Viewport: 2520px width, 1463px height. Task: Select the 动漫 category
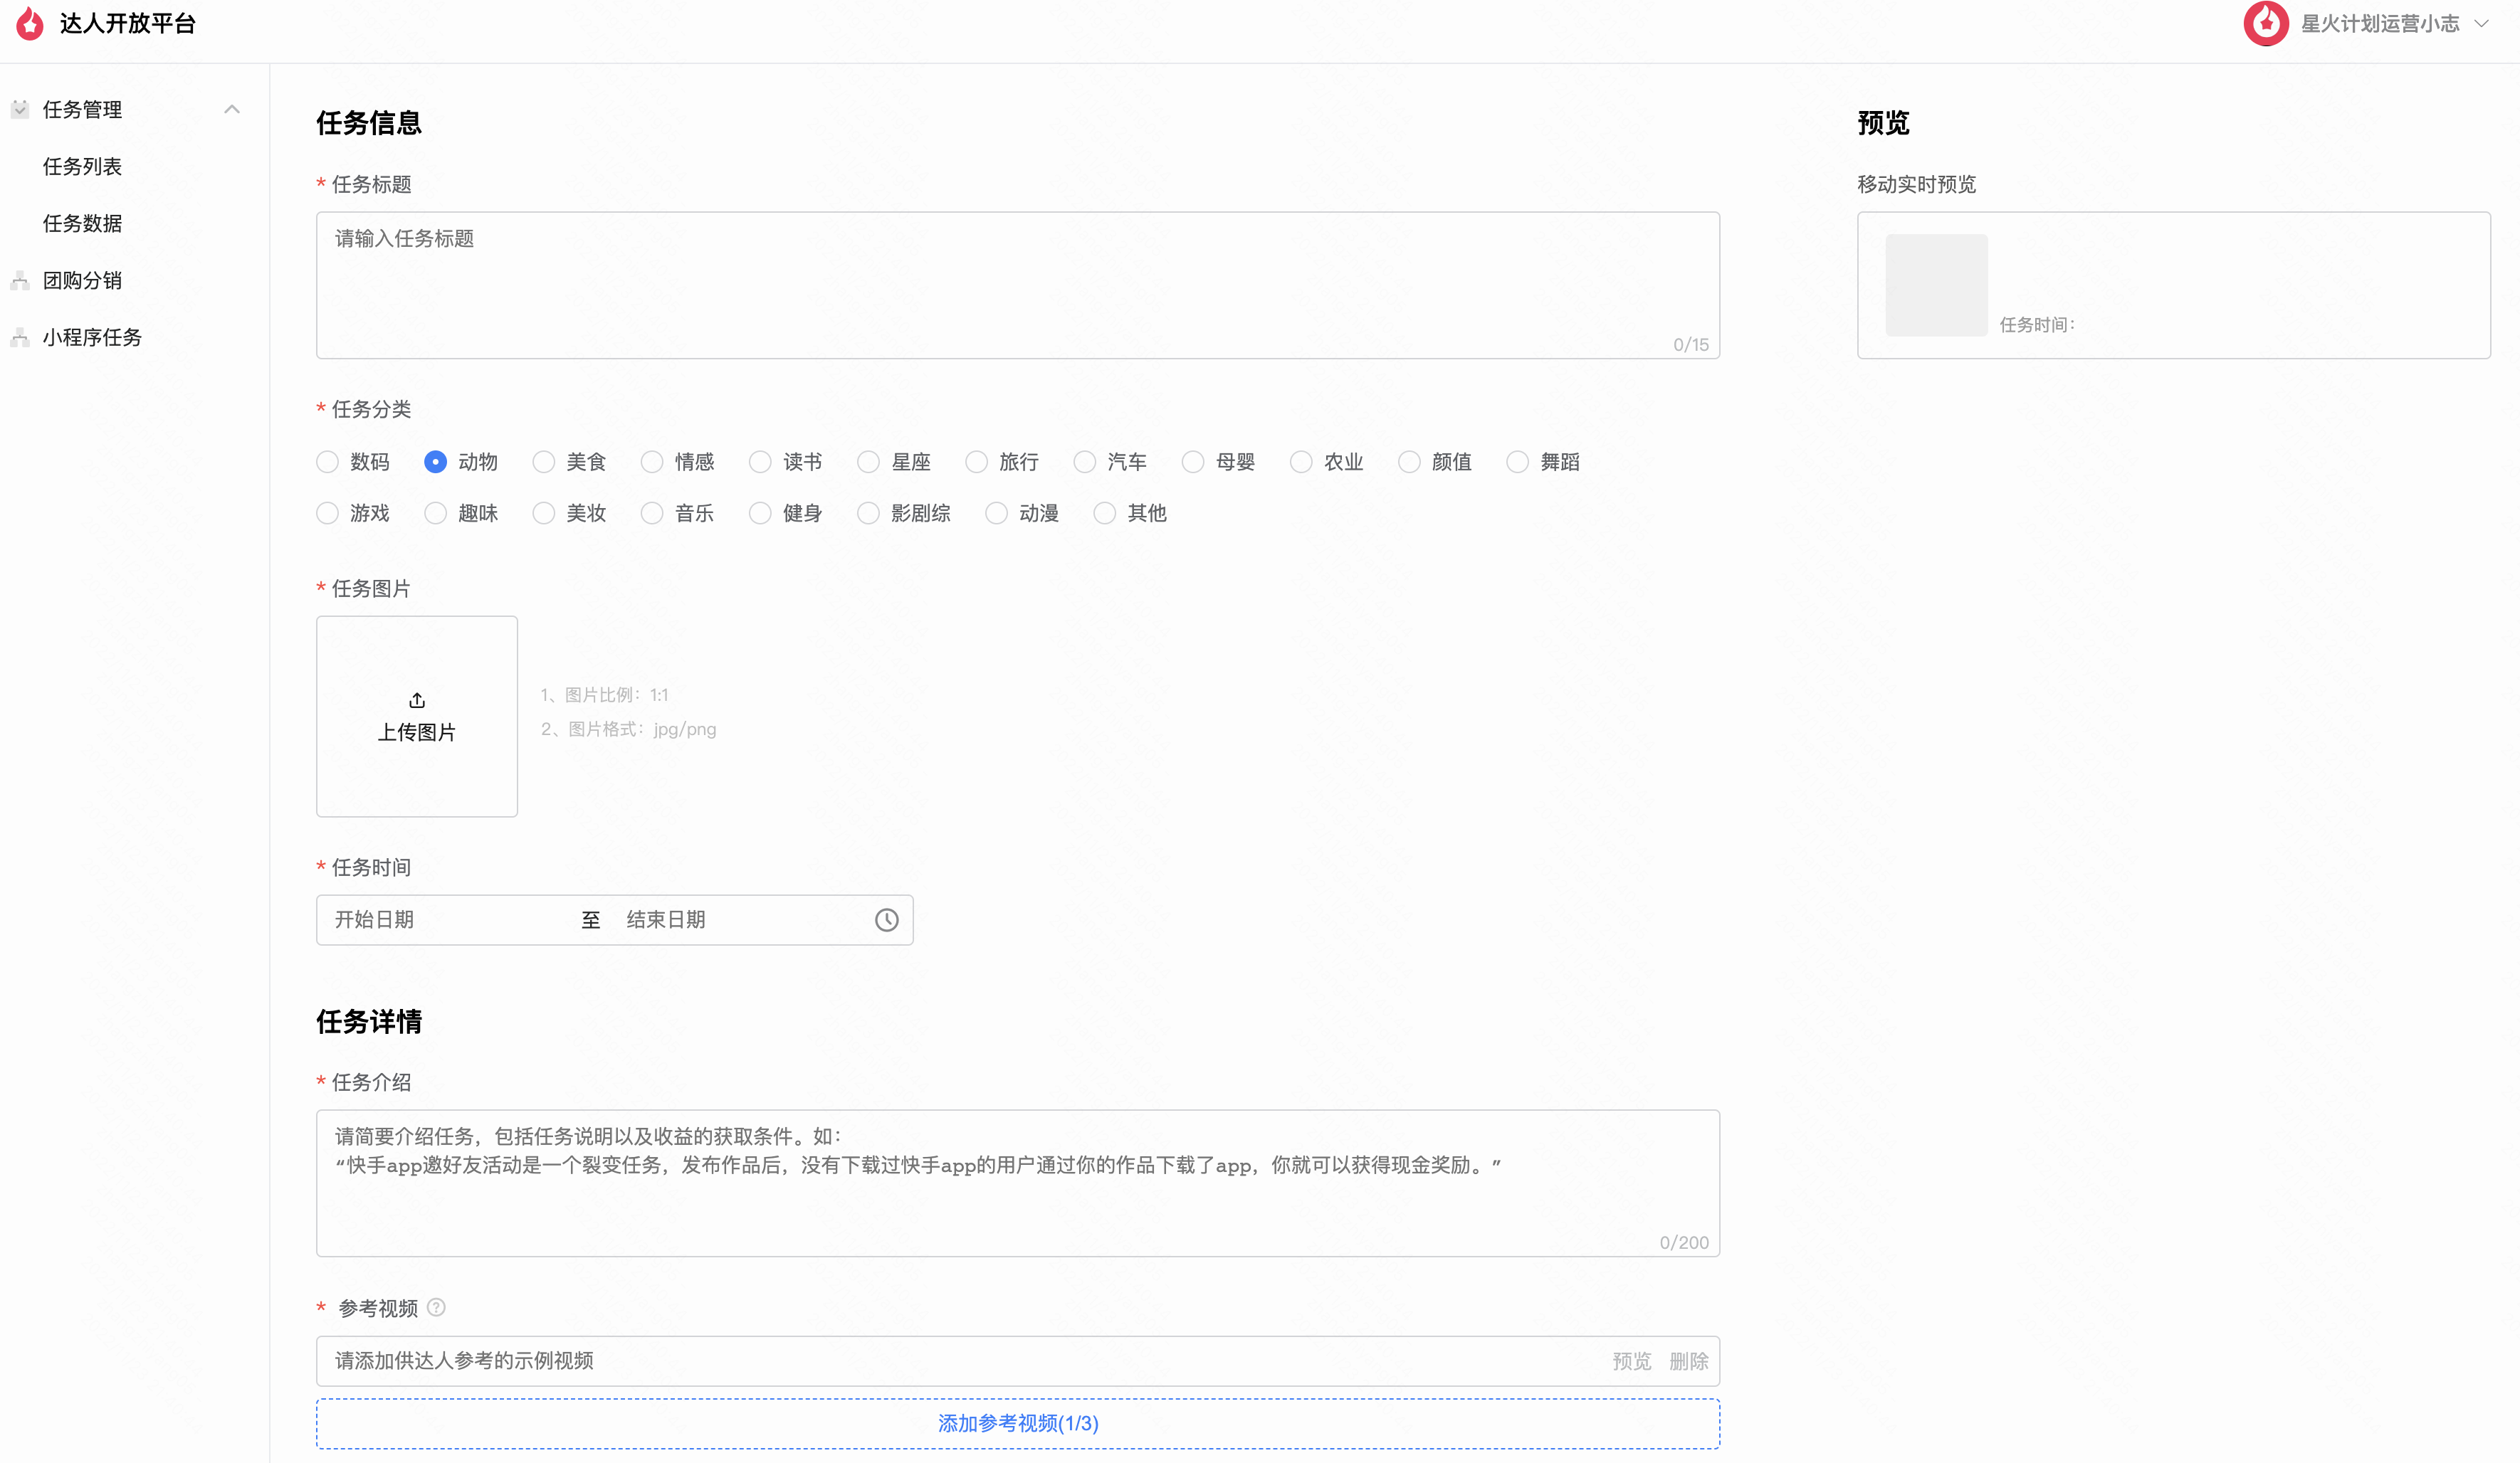coord(1022,512)
